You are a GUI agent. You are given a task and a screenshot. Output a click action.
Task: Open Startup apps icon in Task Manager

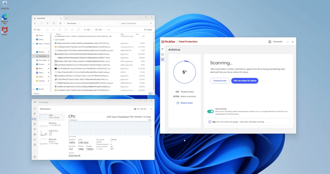click(x=35, y=129)
